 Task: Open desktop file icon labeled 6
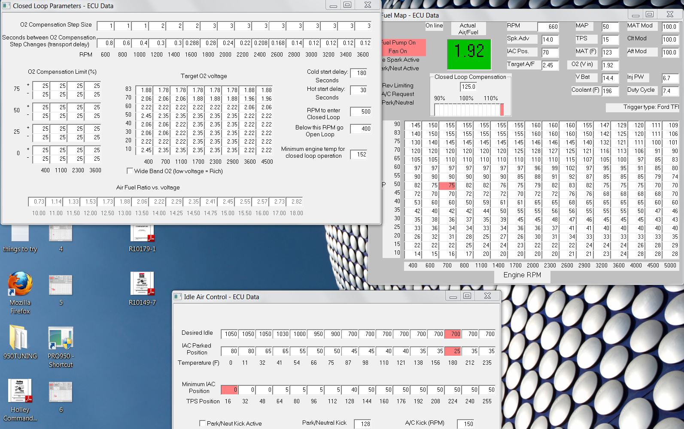tap(61, 392)
